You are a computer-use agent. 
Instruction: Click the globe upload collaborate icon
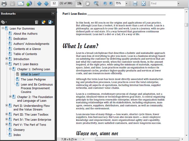pyautogui.click(x=29, y=3)
